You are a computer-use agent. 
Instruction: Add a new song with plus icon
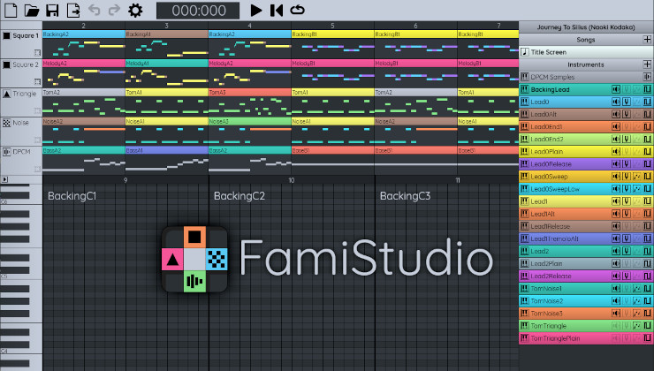coord(647,40)
